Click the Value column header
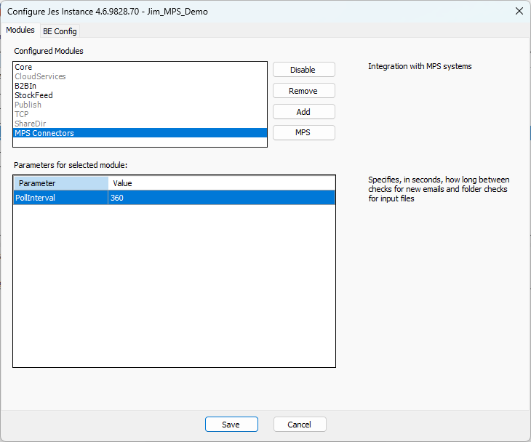The width and height of the screenshot is (531, 442). 221,183
